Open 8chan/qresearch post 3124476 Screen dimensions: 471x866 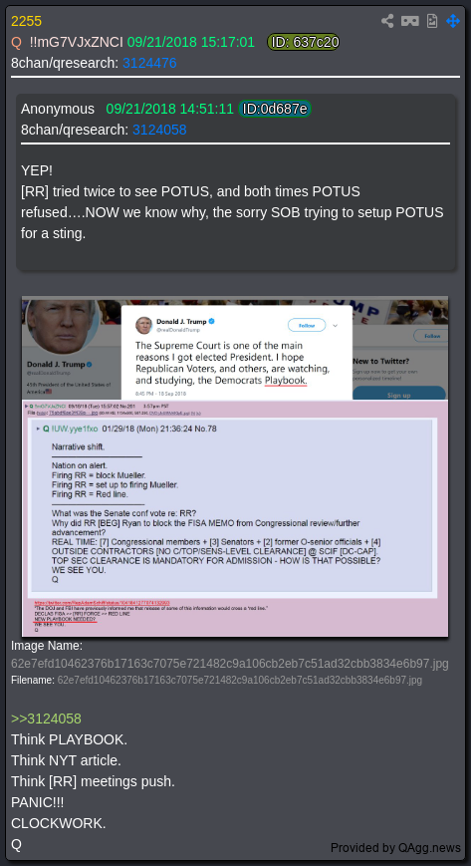149,64
